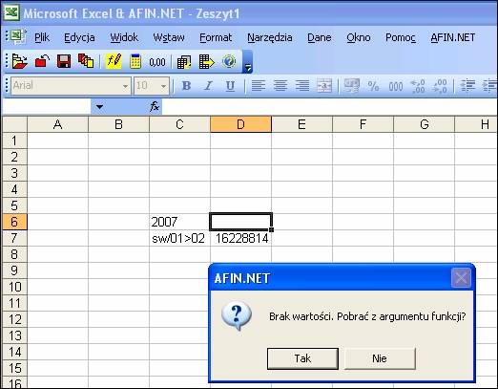Image resolution: width=498 pixels, height=389 pixels.
Task: Open the Name Box dropdown arrow
Action: pos(99,107)
